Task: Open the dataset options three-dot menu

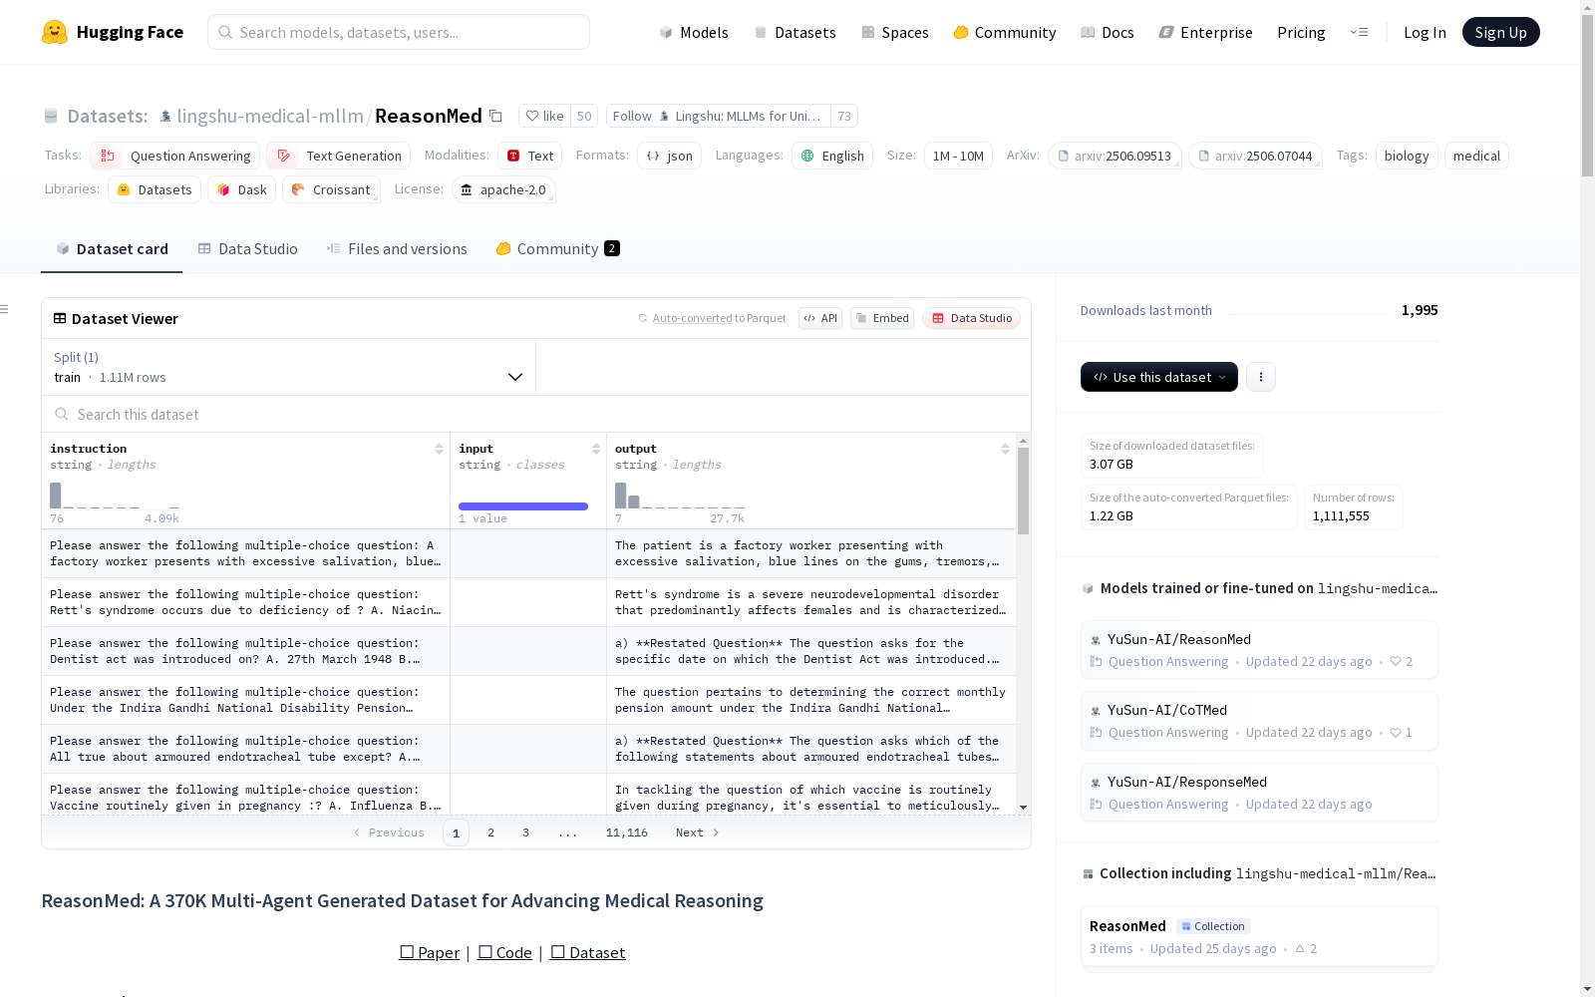Action: 1261,377
